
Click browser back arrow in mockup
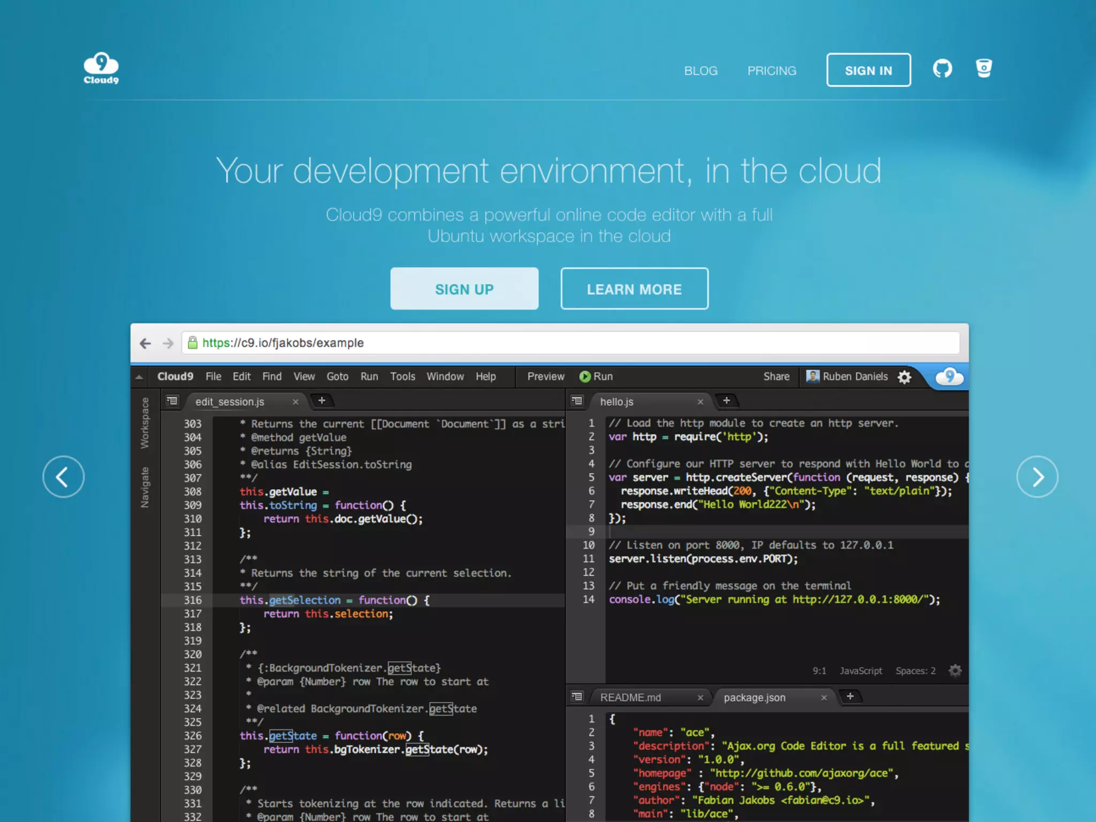[x=145, y=343]
